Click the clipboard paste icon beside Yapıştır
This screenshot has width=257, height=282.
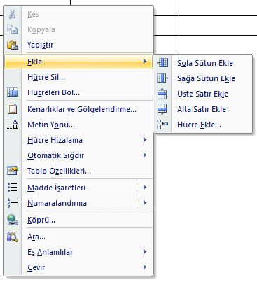pos(13,45)
